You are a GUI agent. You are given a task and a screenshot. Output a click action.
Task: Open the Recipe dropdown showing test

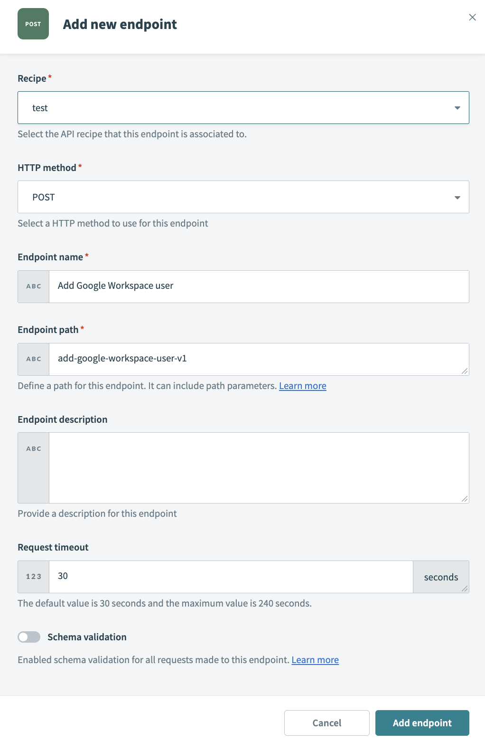pyautogui.click(x=243, y=107)
